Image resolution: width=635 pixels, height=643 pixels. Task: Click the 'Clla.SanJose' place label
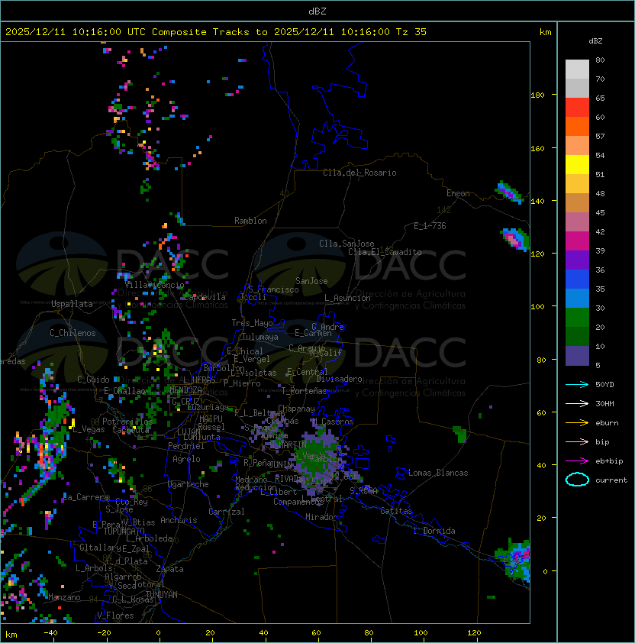(x=347, y=244)
